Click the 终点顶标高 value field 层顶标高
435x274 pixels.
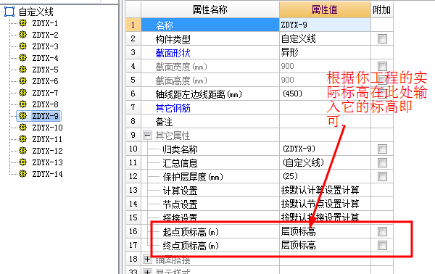325,245
